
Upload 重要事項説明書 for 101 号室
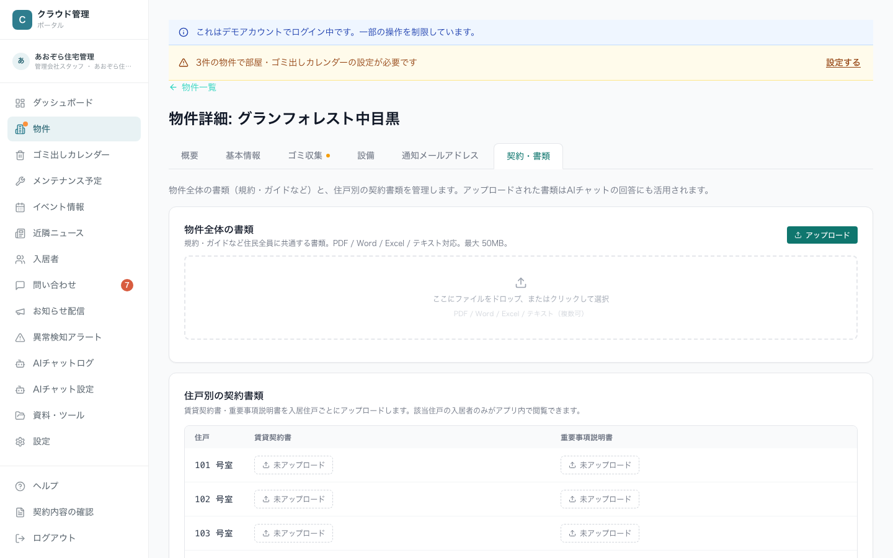coord(600,465)
